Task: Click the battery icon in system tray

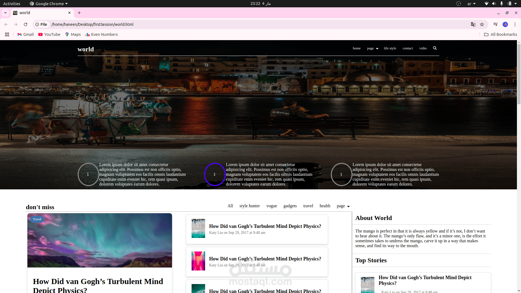Action: (510, 4)
